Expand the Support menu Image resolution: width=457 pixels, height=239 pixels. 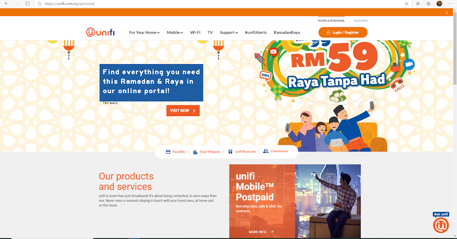[x=229, y=33]
